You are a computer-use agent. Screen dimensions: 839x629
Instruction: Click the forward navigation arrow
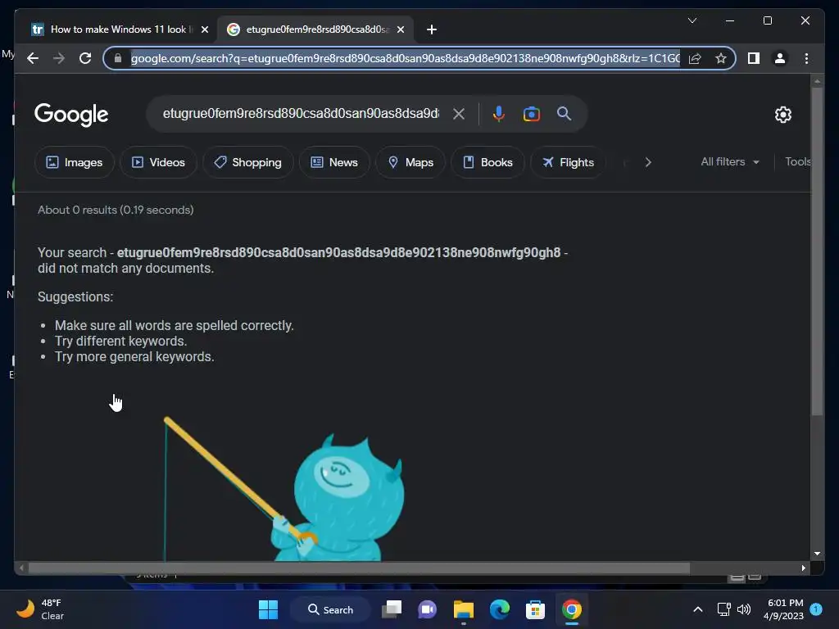pos(59,58)
